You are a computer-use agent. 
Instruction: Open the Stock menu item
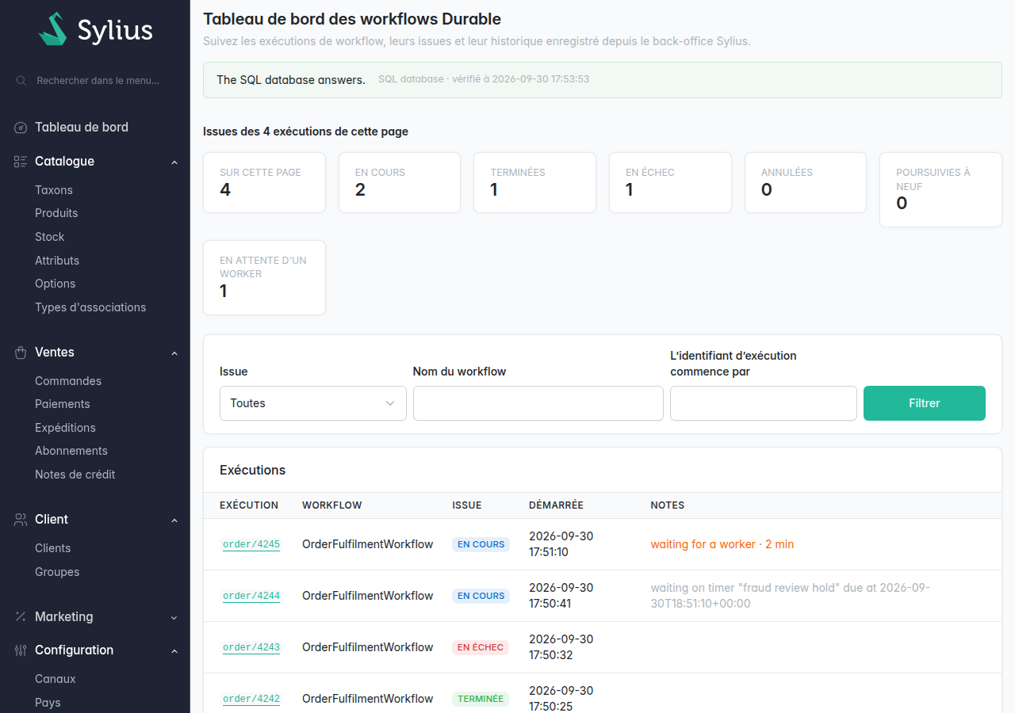tap(50, 237)
